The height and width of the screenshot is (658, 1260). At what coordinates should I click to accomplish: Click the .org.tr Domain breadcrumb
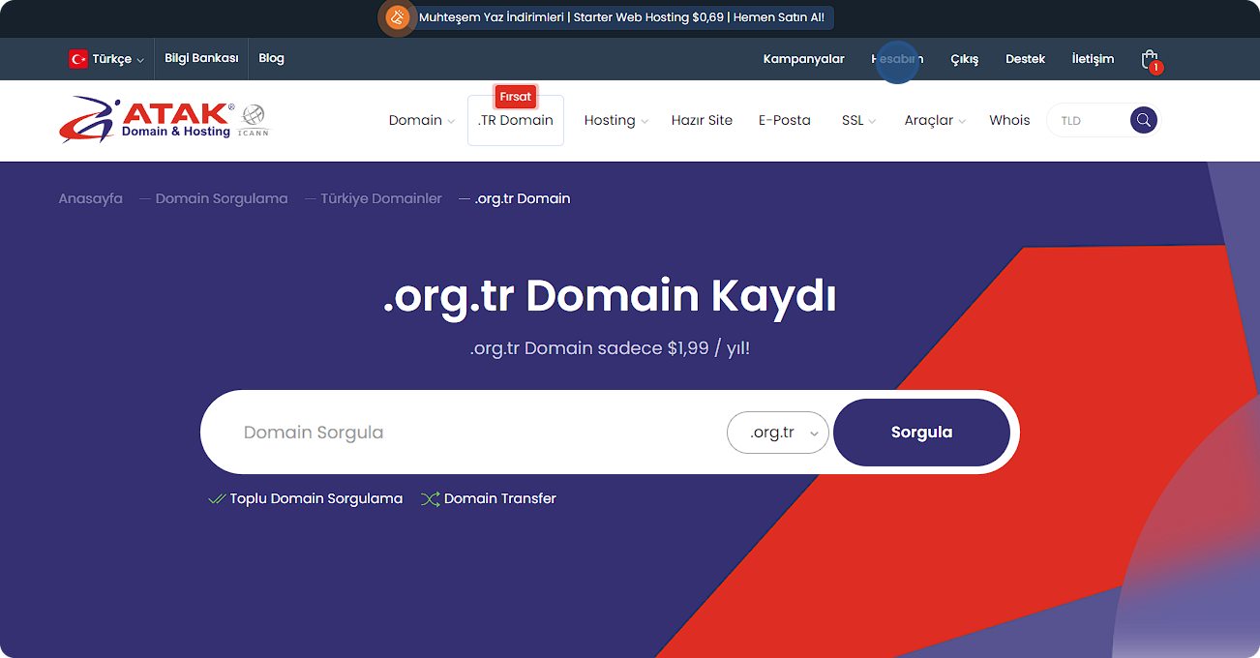(523, 198)
